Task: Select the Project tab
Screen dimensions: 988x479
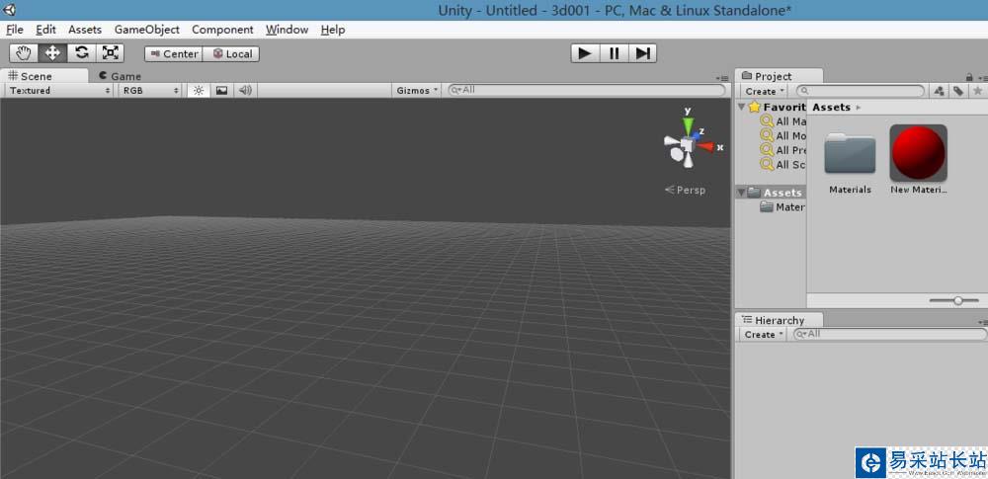Action: point(780,76)
